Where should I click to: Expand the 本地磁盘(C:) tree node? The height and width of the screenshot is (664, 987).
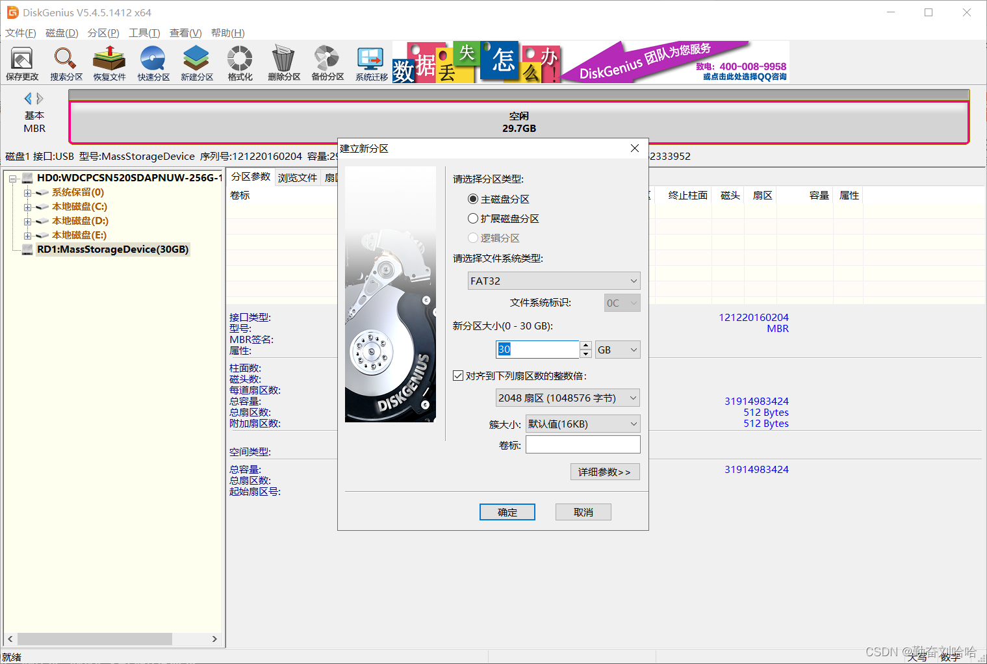pyautogui.click(x=27, y=207)
